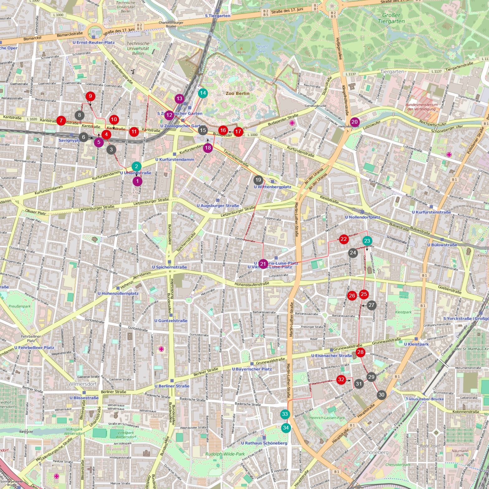The image size is (489, 489).
Task: Click the U Kurfürstenstraße station label
Action: coord(431,212)
